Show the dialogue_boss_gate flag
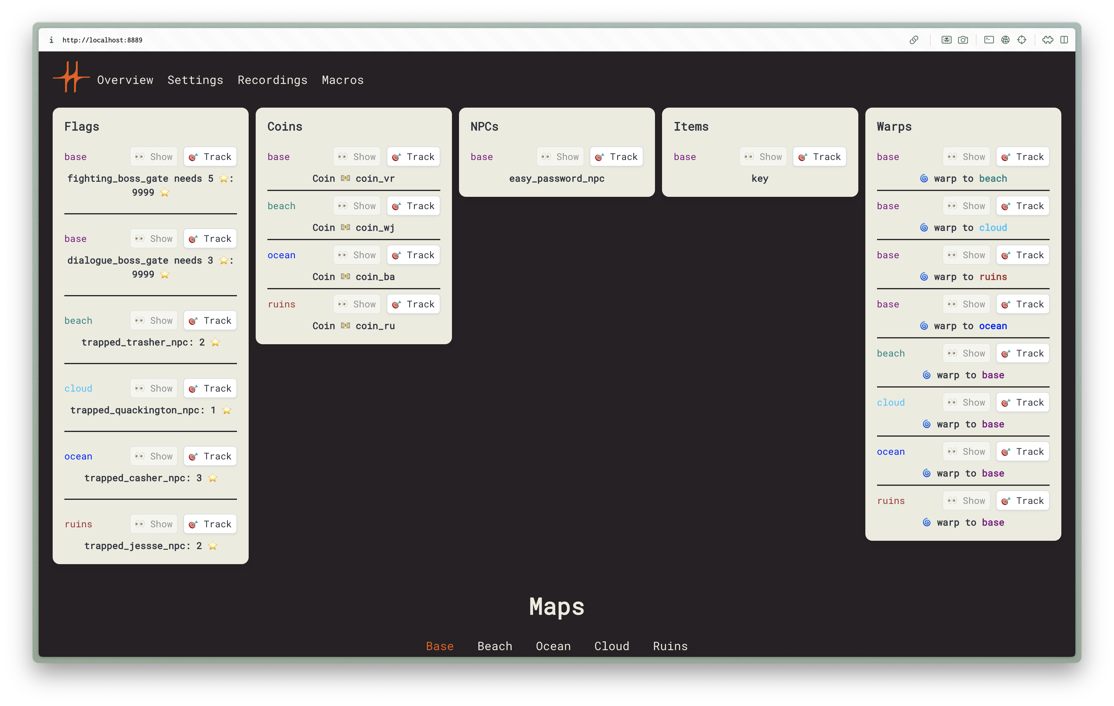 pos(154,239)
